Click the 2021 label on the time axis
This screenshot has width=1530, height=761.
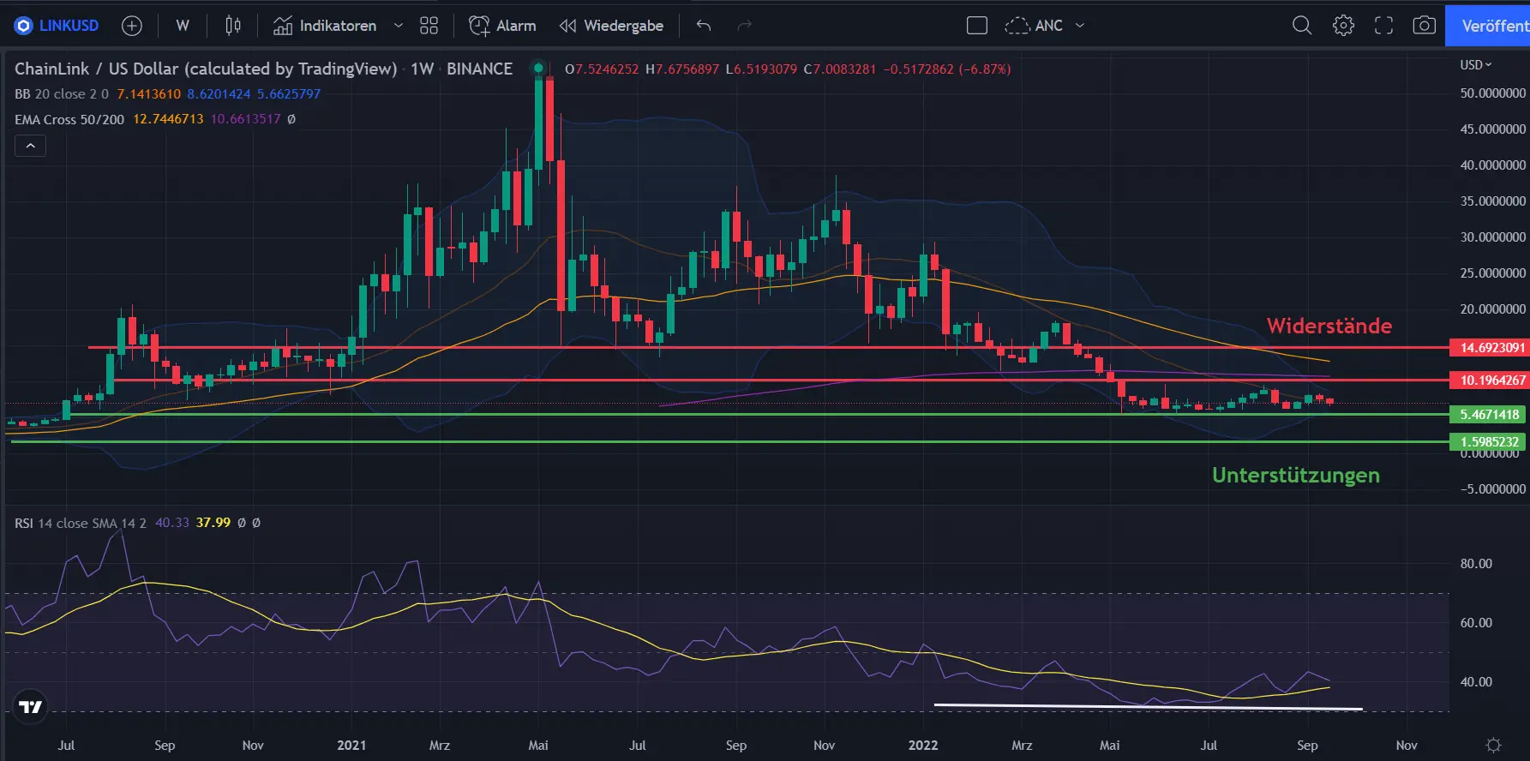coord(351,746)
